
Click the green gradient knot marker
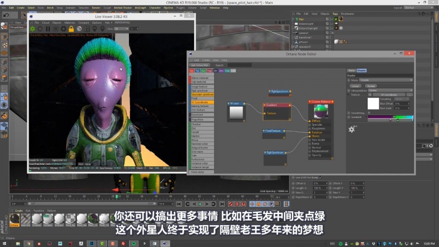coord(398,120)
